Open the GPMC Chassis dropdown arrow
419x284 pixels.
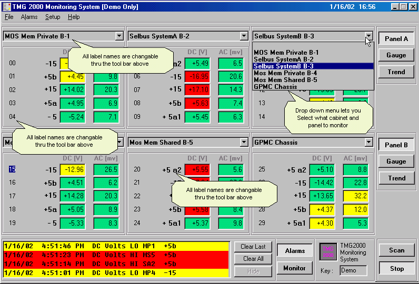point(368,143)
